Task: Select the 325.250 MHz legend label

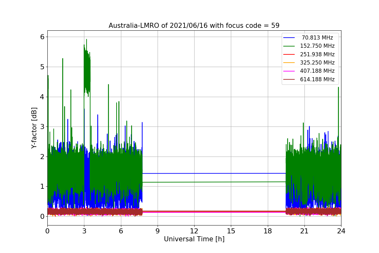Action: pyautogui.click(x=317, y=63)
